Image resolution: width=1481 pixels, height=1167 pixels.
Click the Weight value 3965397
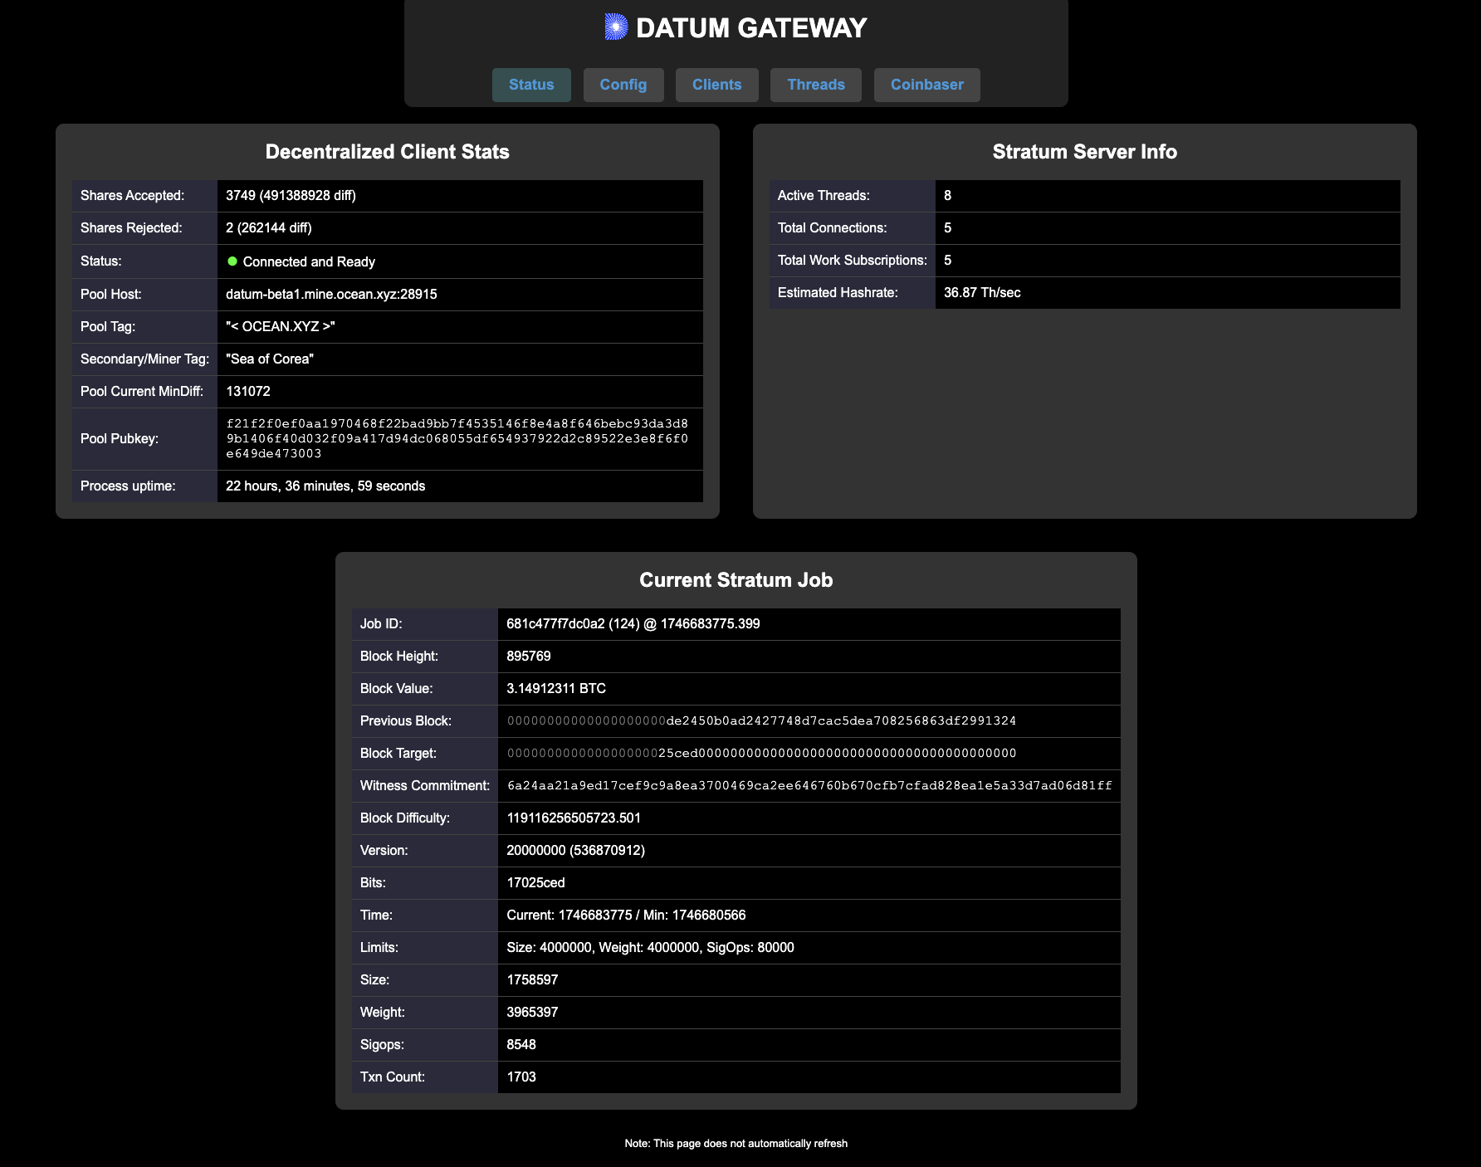click(532, 1013)
